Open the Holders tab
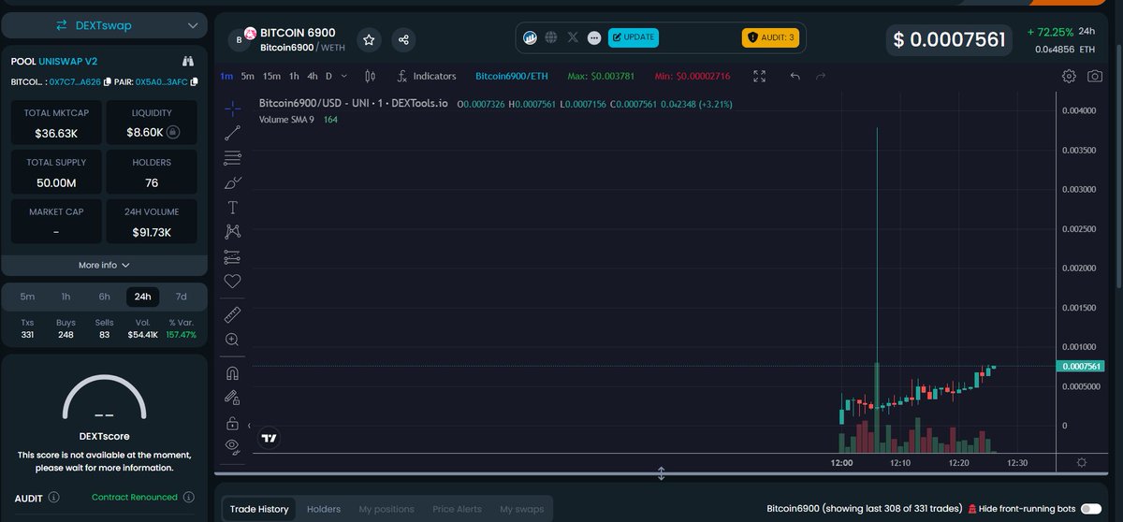 324,509
